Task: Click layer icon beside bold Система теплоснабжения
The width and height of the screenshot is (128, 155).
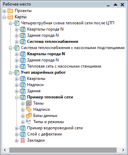Action: [23, 41]
